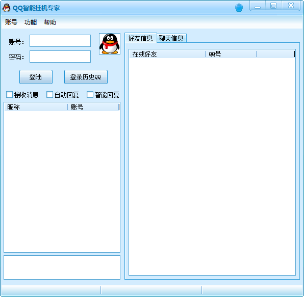Minimize the QQ智能挂机专家 window
The width and height of the screenshot is (304, 297).
pyautogui.click(x=258, y=6)
